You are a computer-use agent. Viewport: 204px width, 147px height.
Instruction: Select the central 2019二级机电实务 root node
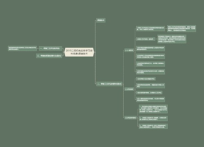pyautogui.click(x=79, y=52)
